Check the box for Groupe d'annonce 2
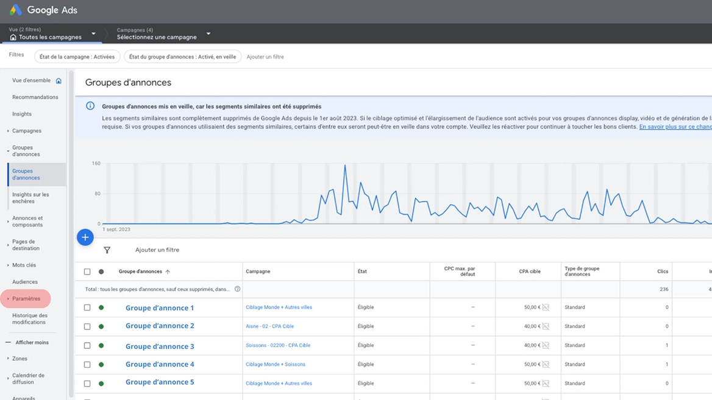This screenshot has height=400, width=712. click(x=87, y=326)
